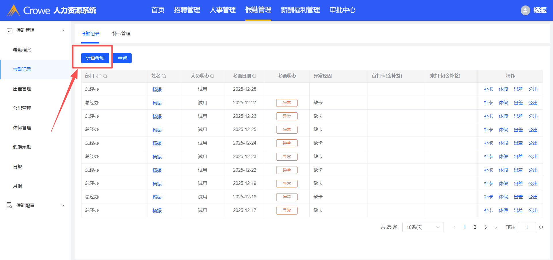Viewport: 553px width, 260px height.
Task: Click the search icon beside 考勤日期 header
Action: [254, 76]
